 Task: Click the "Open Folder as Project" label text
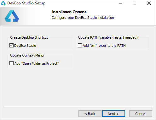pyautogui.click(x=40, y=63)
